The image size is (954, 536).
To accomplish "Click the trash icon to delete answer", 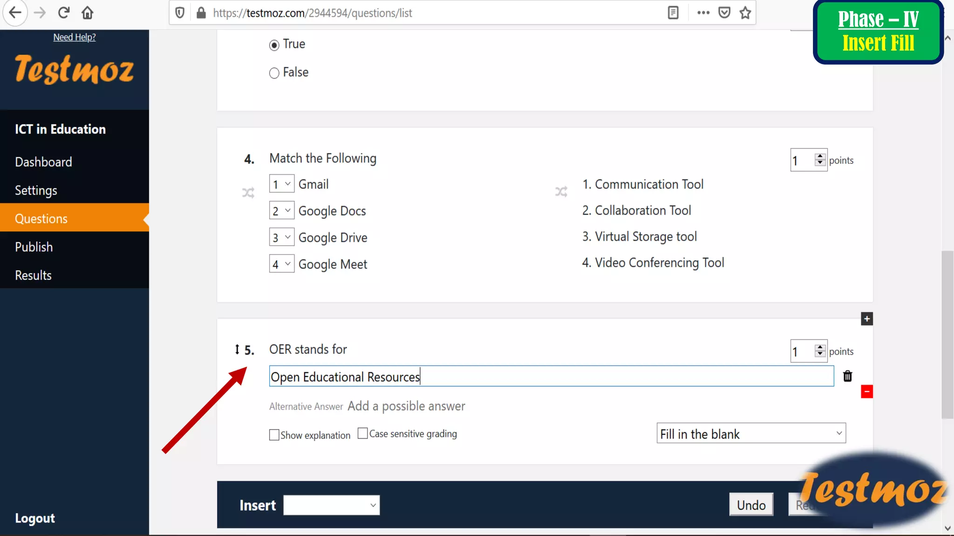I will click(847, 376).
